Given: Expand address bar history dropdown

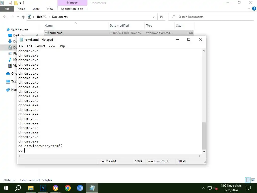Looking at the screenshot, I should coord(154,17).
